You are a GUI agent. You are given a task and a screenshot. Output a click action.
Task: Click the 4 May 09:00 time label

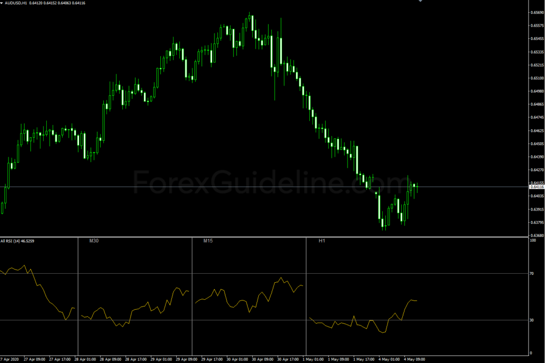415,359
